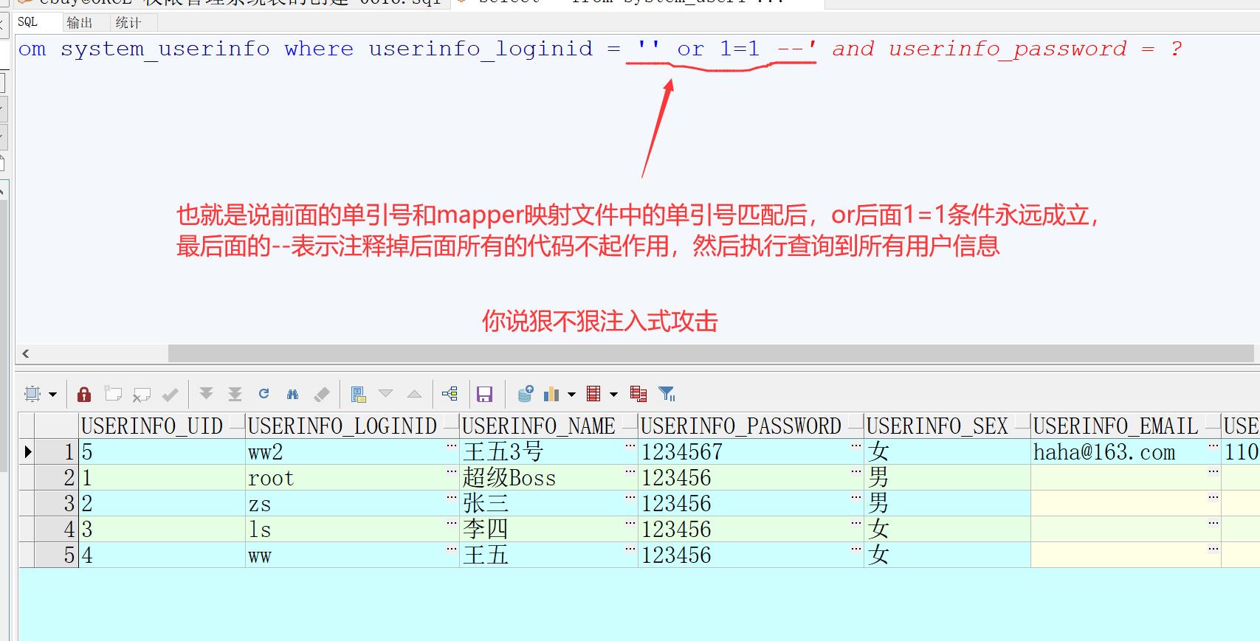Click the Insert record icon
This screenshot has width=1260, height=641.
tap(113, 394)
